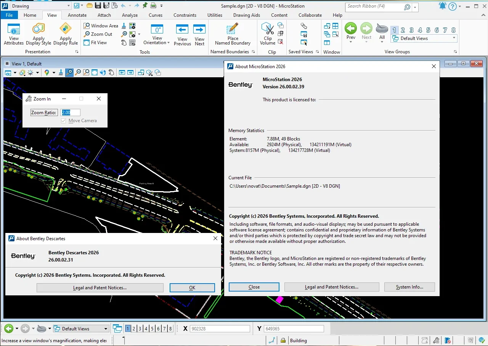Click the Y coordinate field
Image resolution: width=488 pixels, height=346 pixels.
294,328
